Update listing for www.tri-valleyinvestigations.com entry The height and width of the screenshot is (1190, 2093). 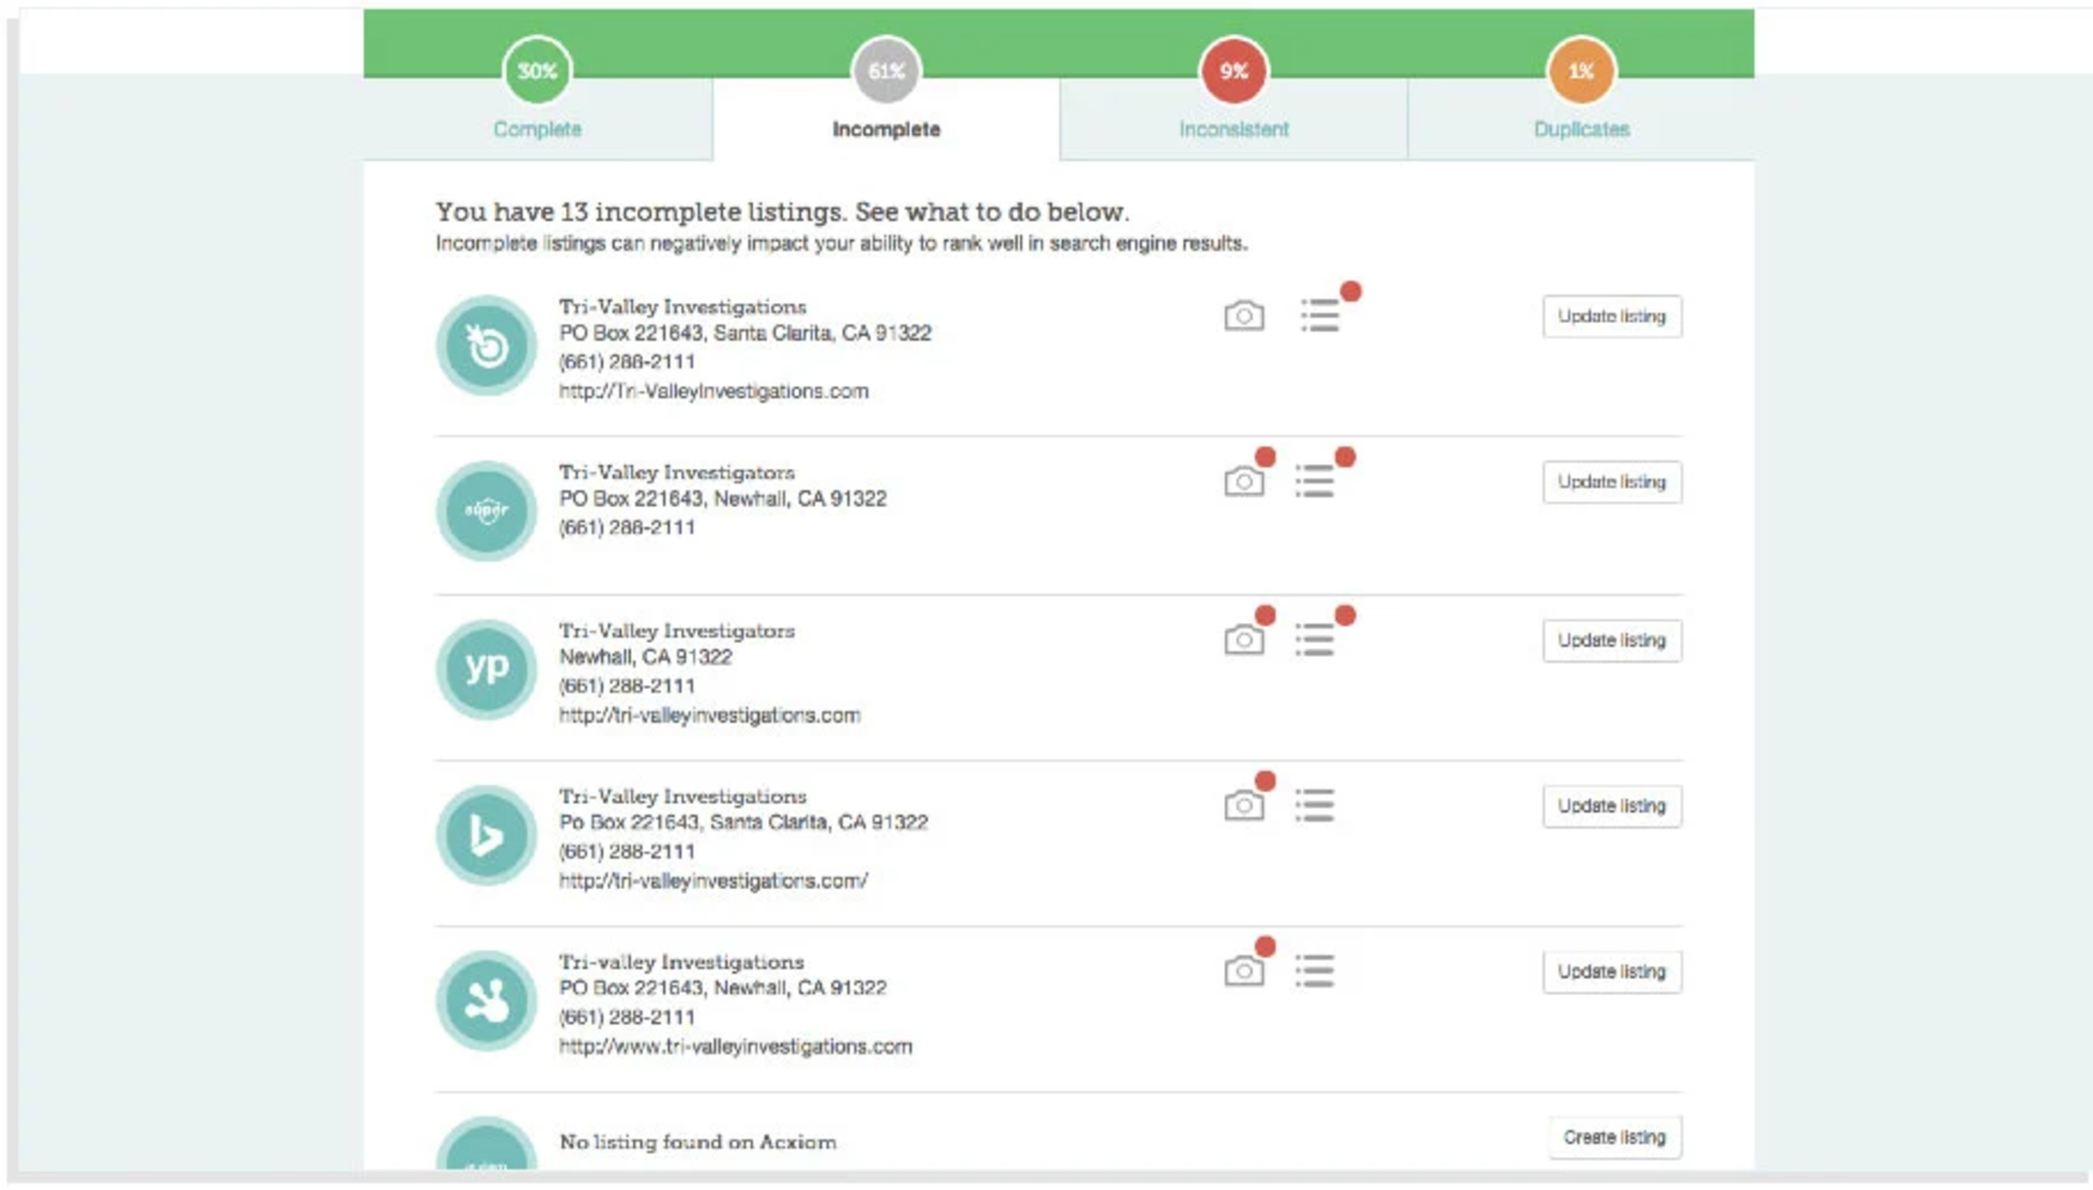tap(1611, 972)
